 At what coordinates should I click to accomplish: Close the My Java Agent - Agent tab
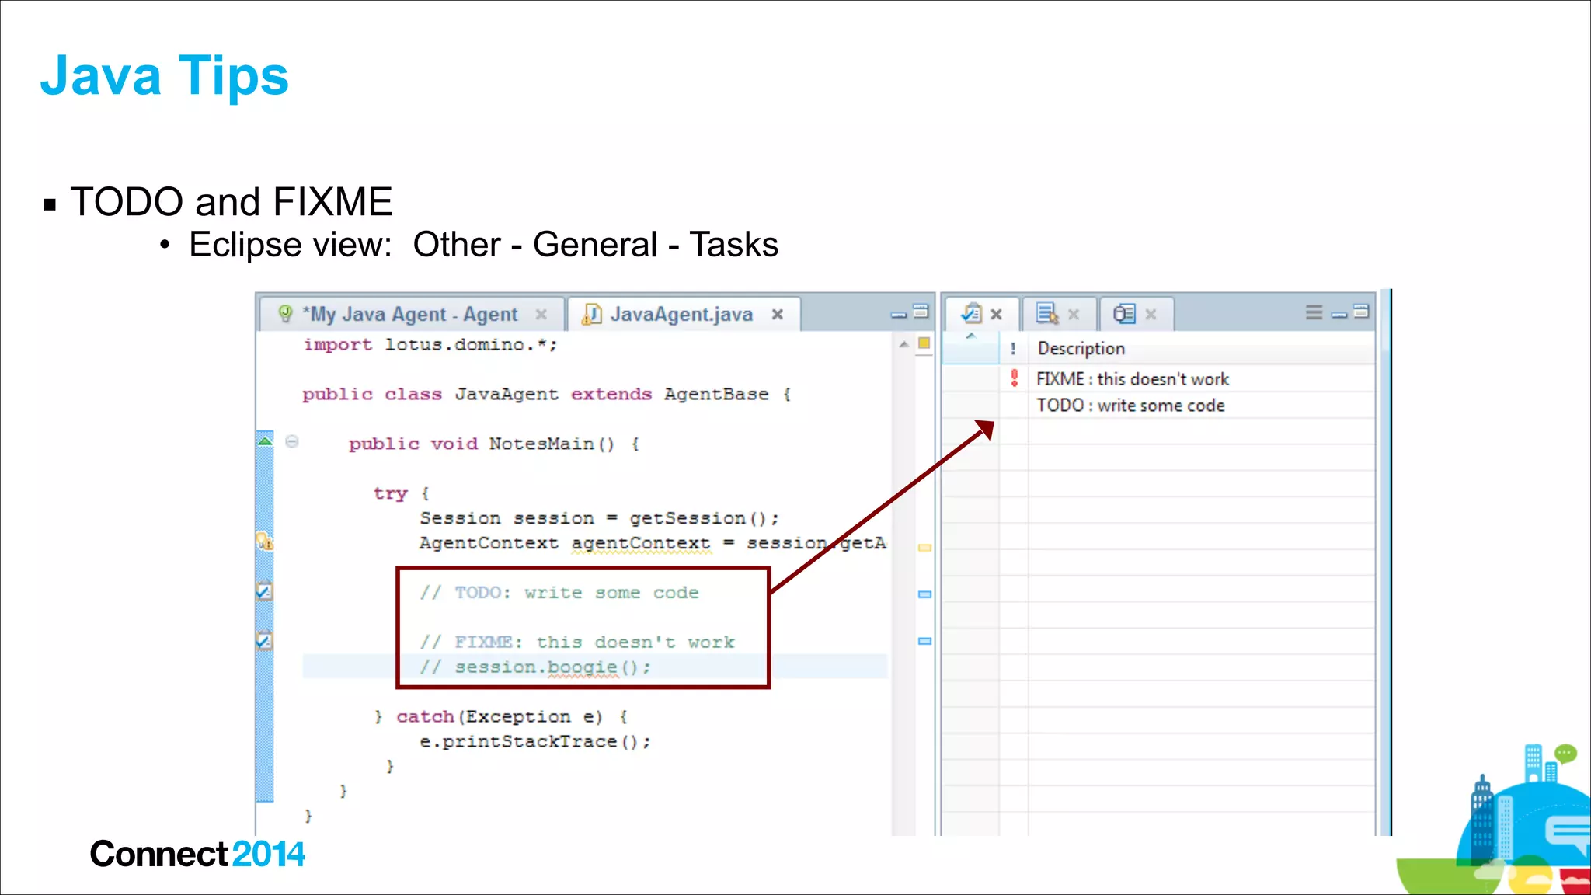click(x=541, y=314)
